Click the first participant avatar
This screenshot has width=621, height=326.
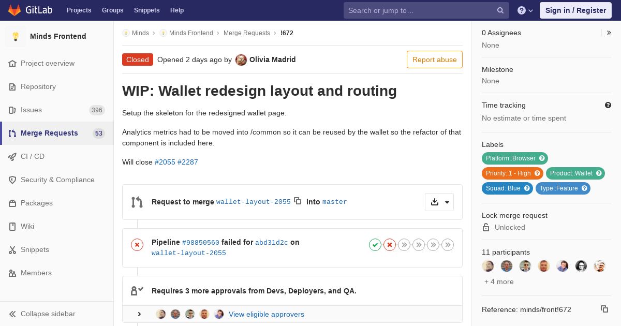(x=488, y=266)
